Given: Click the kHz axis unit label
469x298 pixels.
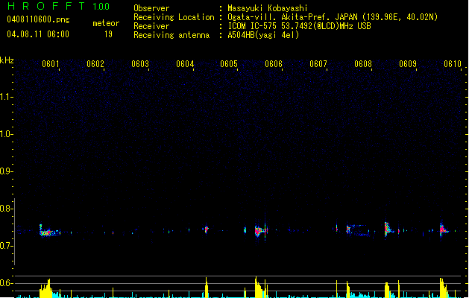Looking at the screenshot, I should [7, 60].
